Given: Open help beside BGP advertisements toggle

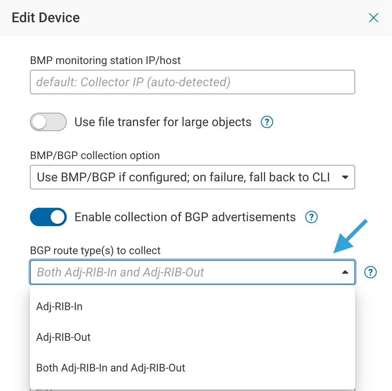Looking at the screenshot, I should pyautogui.click(x=311, y=217).
